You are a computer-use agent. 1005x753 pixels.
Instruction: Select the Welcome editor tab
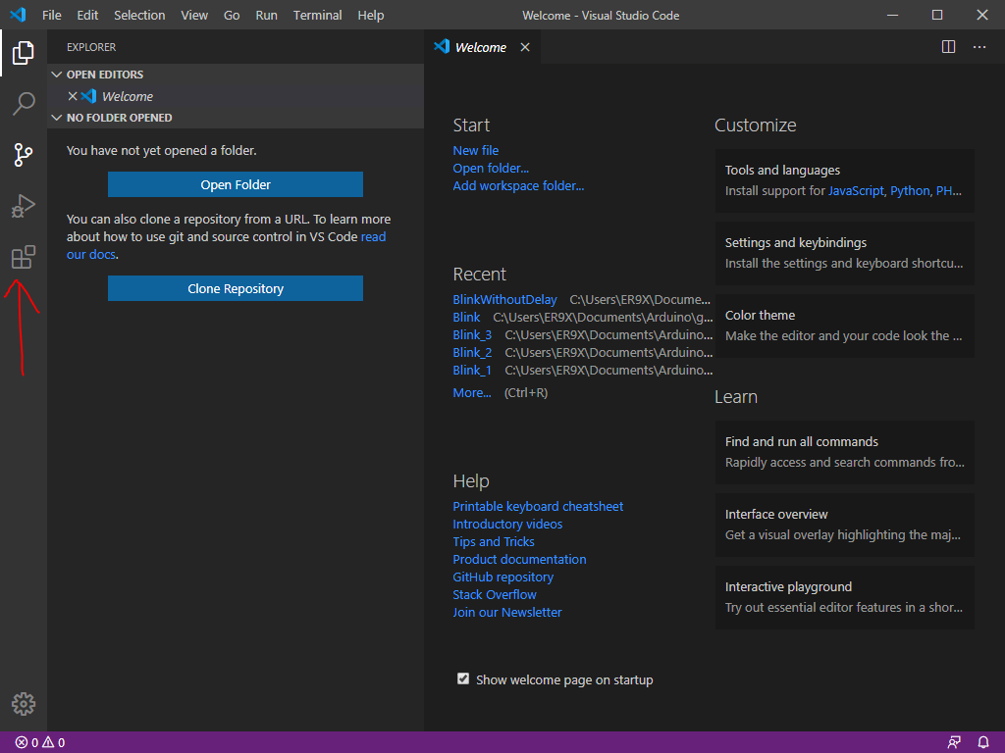(x=483, y=47)
